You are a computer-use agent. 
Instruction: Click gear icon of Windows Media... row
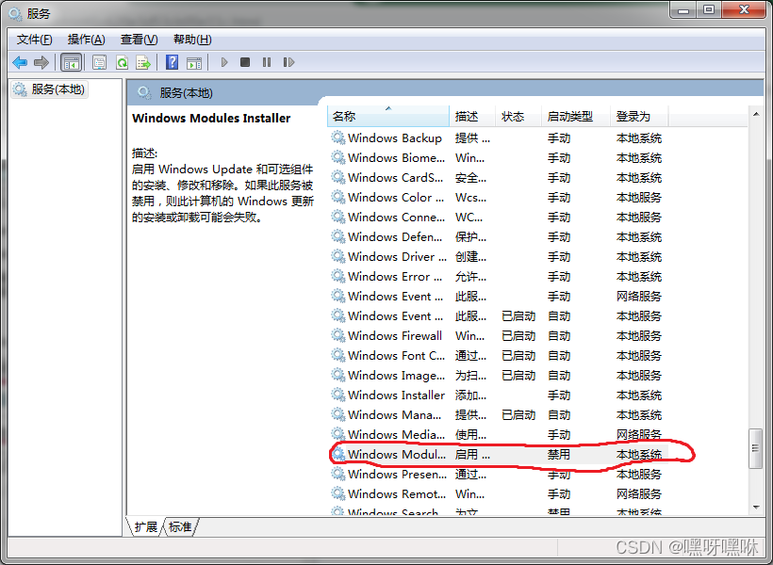(x=338, y=434)
